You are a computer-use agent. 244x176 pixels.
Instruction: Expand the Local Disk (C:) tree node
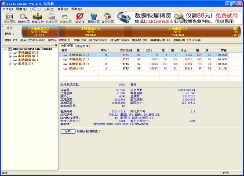pos(10,53)
